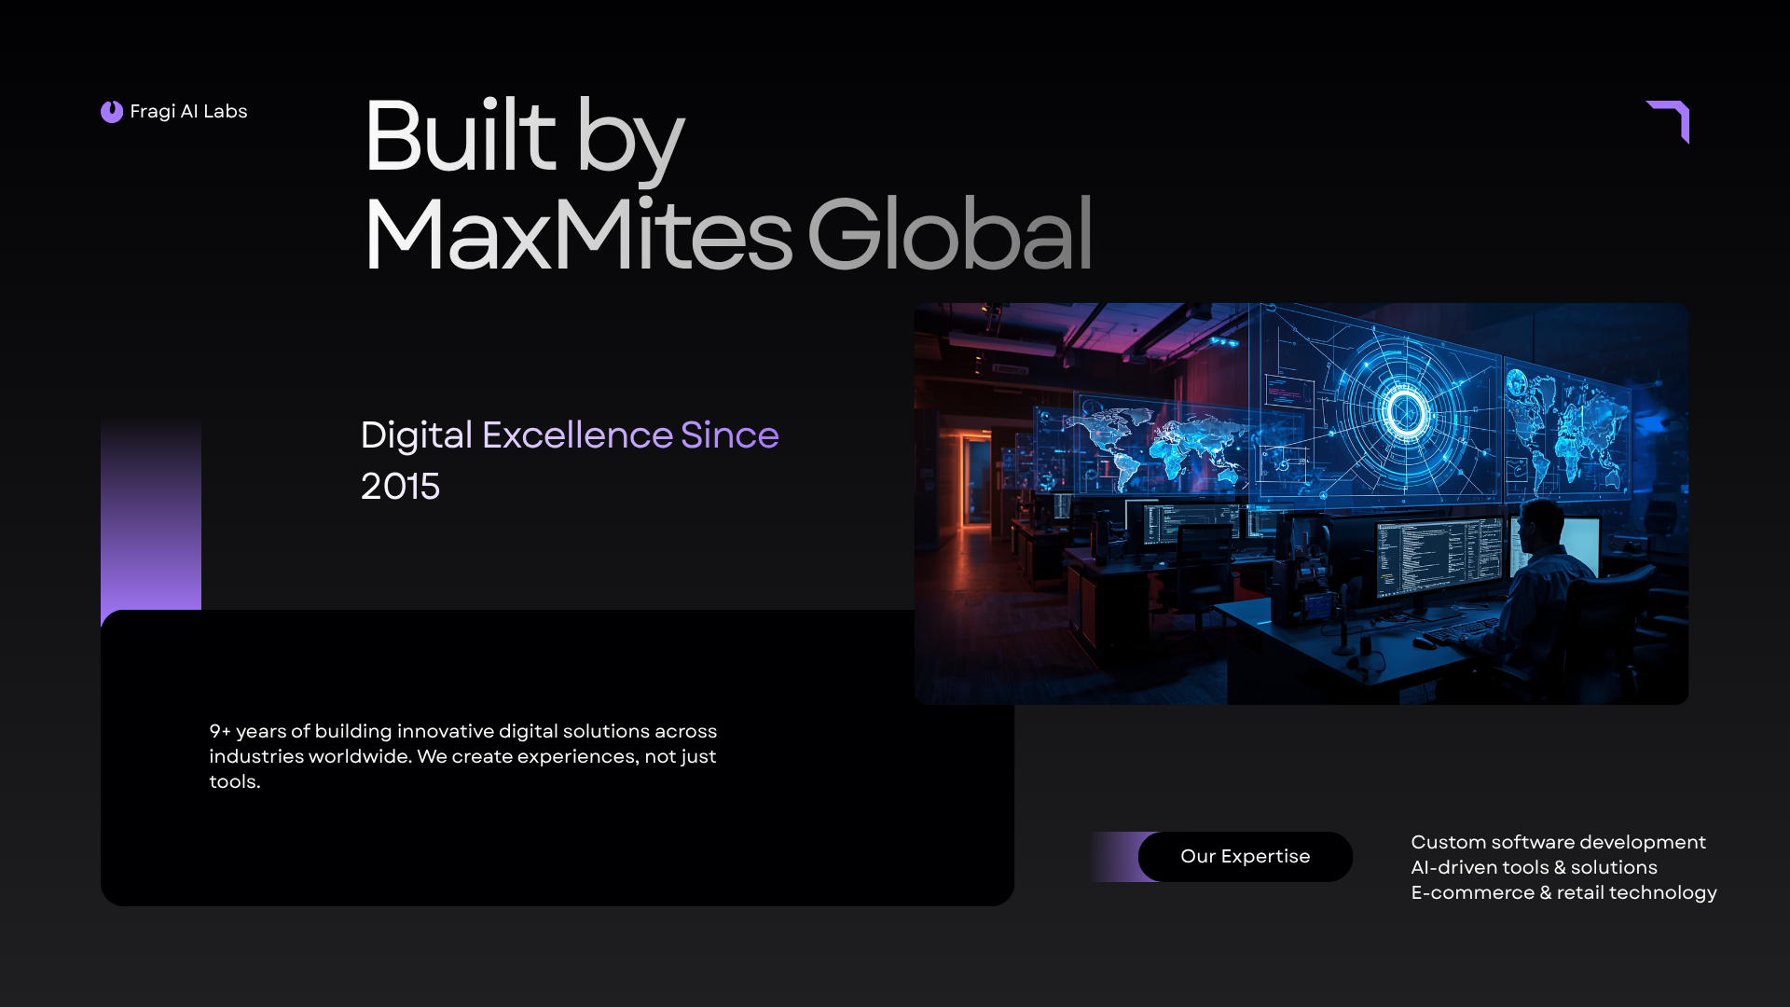The image size is (1790, 1007).
Task: Click the control room image
Action: [x=1301, y=504]
